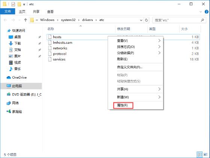Click properties checkmark icon in title bar
The width and height of the screenshot is (210, 158).
(x=13, y=4)
